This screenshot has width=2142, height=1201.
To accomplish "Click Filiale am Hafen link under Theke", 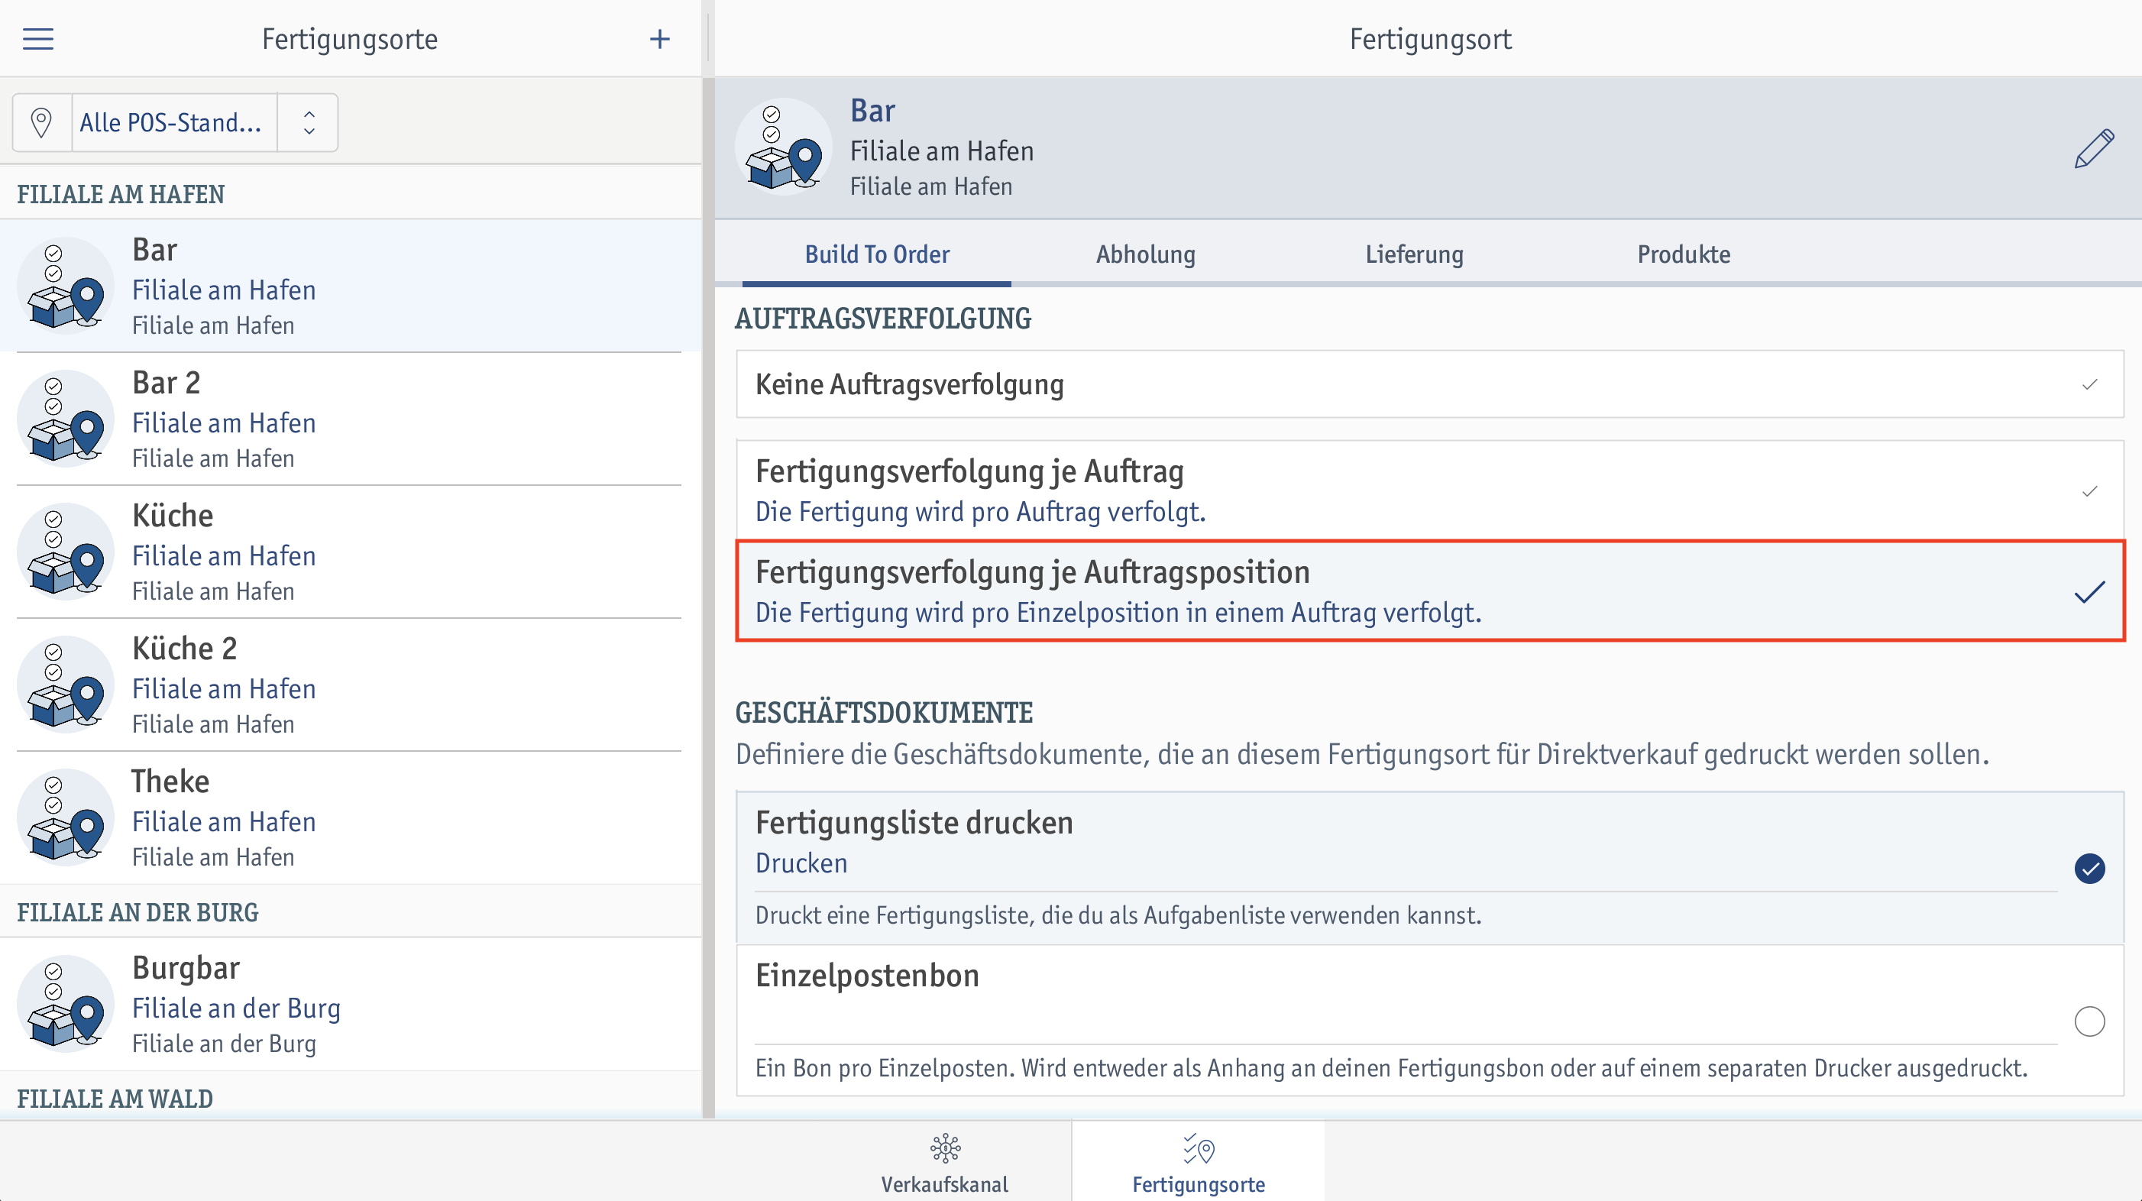I will click(224, 822).
